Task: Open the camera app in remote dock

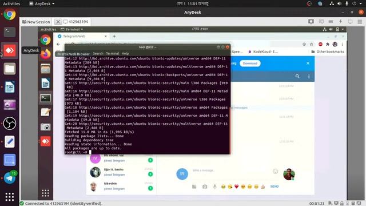Action: pos(46,127)
